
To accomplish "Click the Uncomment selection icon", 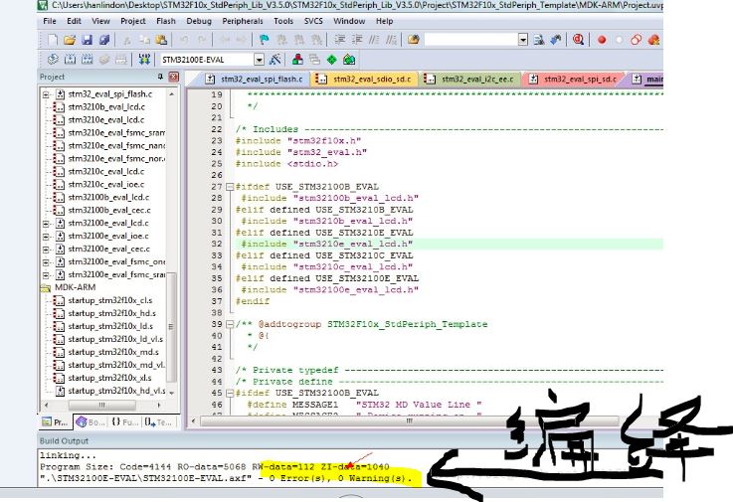I will click(391, 40).
